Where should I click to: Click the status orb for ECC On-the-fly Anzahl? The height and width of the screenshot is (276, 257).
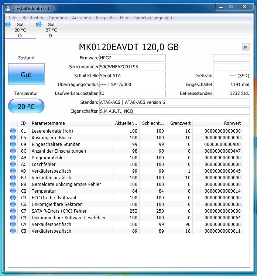click(x=13, y=197)
